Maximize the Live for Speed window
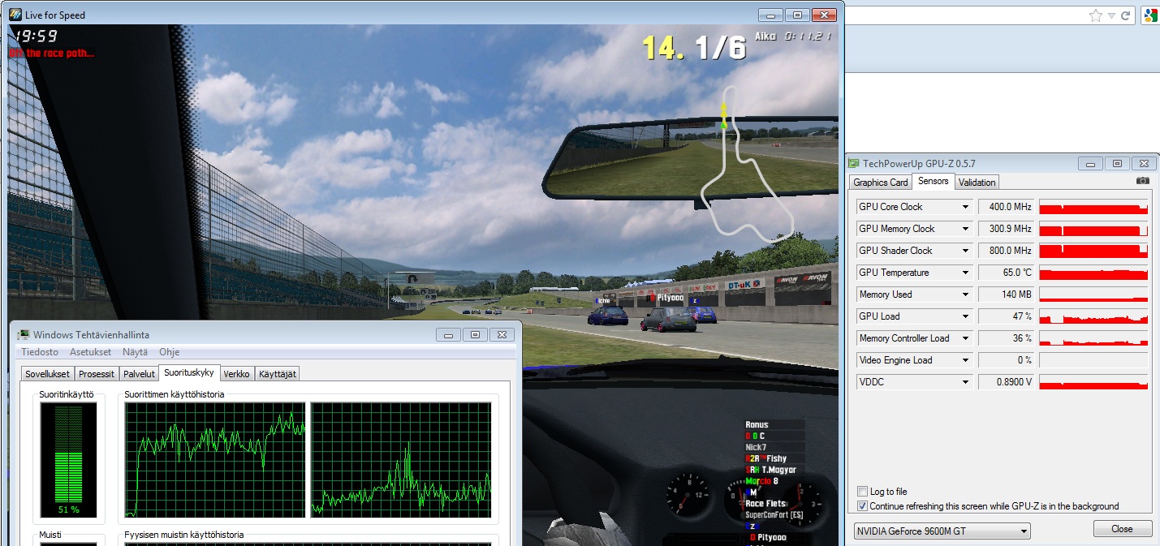The height and width of the screenshot is (546, 1160). point(797,15)
